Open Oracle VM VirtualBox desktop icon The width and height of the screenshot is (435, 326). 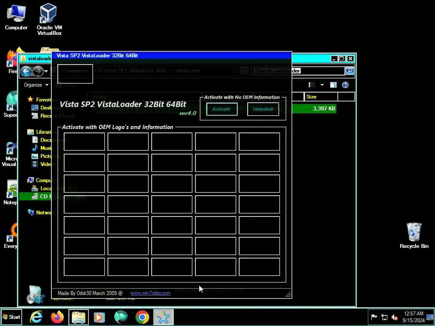[49, 19]
